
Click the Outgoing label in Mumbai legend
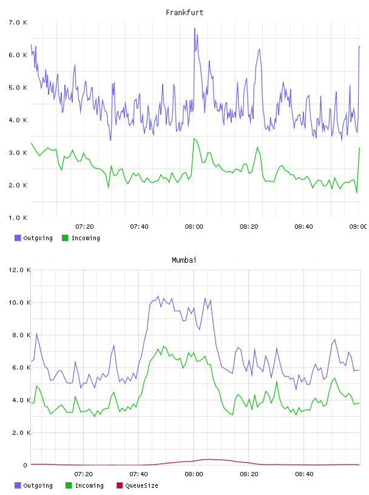click(38, 485)
